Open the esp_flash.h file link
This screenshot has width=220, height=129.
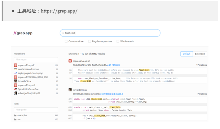click(114, 65)
